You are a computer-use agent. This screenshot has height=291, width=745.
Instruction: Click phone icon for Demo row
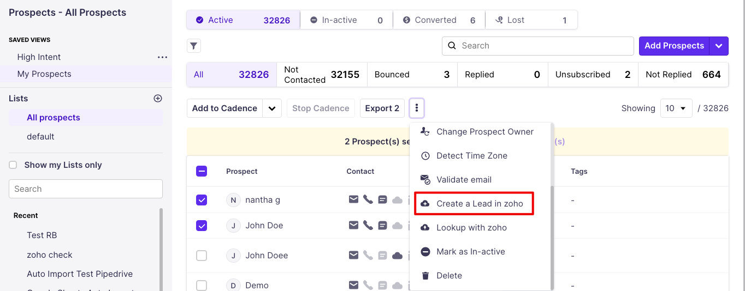pos(368,286)
